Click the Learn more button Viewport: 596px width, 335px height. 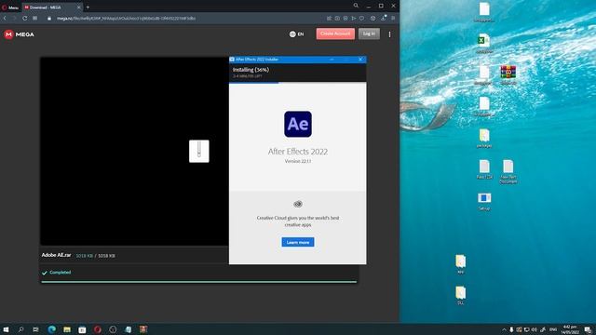click(298, 242)
